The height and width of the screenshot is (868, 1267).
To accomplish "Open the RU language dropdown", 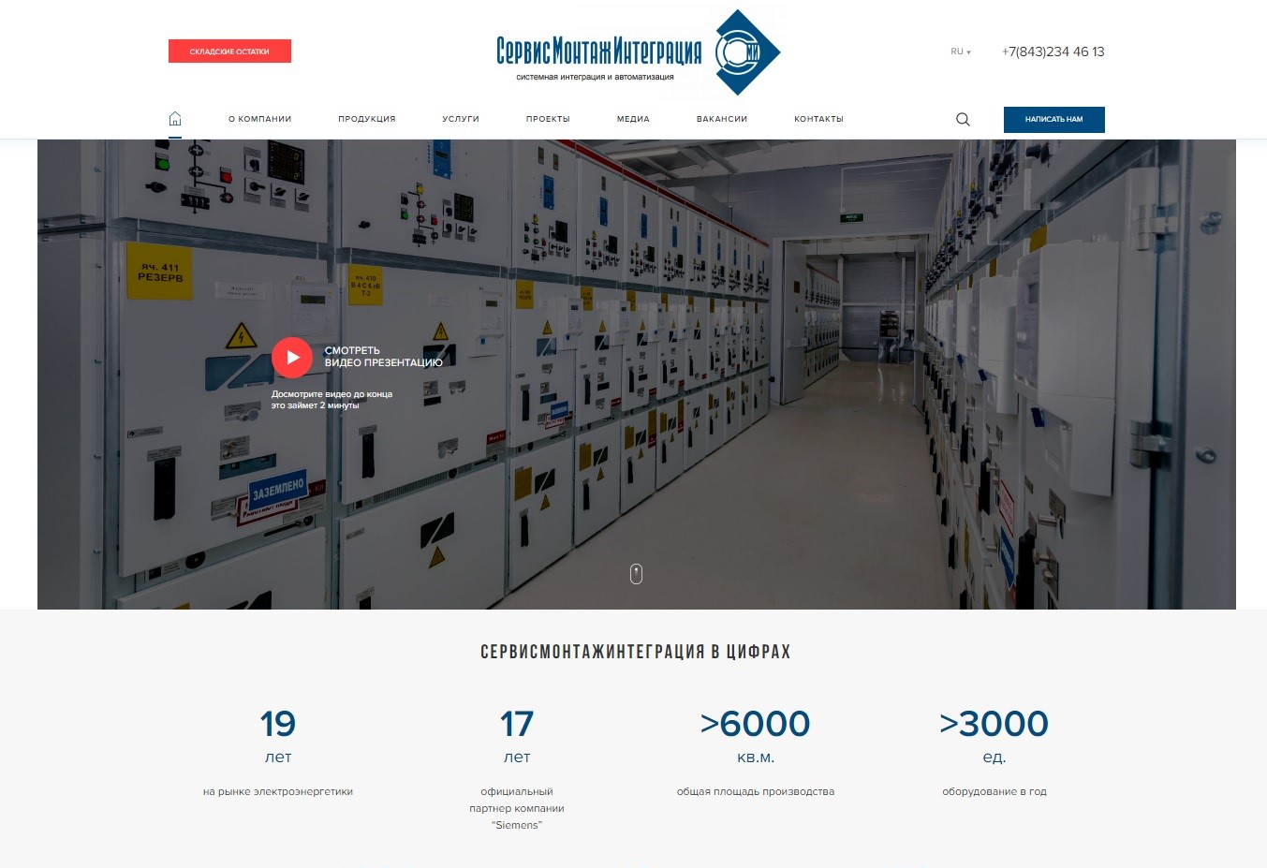I will pyautogui.click(x=961, y=51).
